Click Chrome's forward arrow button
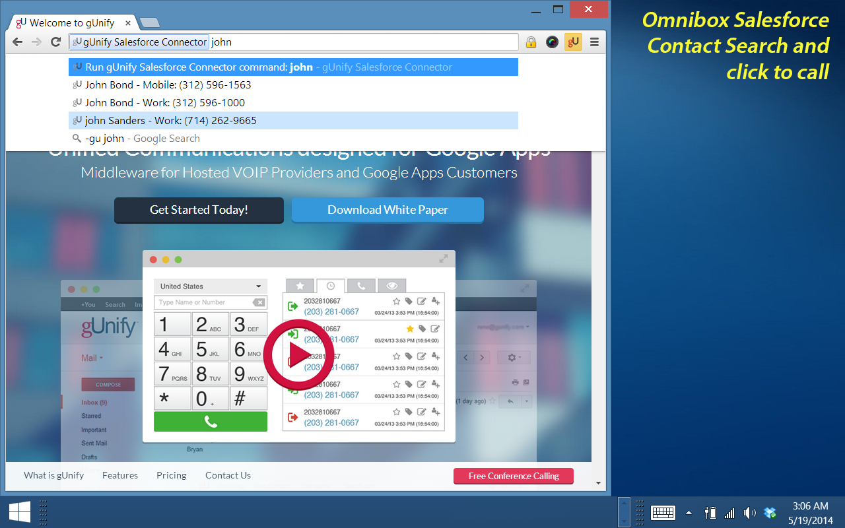The width and height of the screenshot is (845, 528). coord(37,42)
